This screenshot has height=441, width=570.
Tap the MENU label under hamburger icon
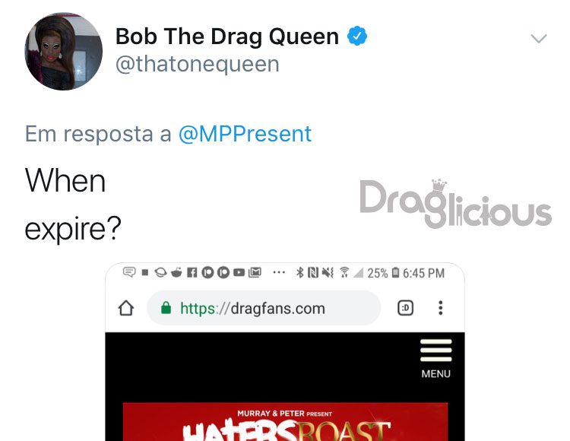[436, 374]
